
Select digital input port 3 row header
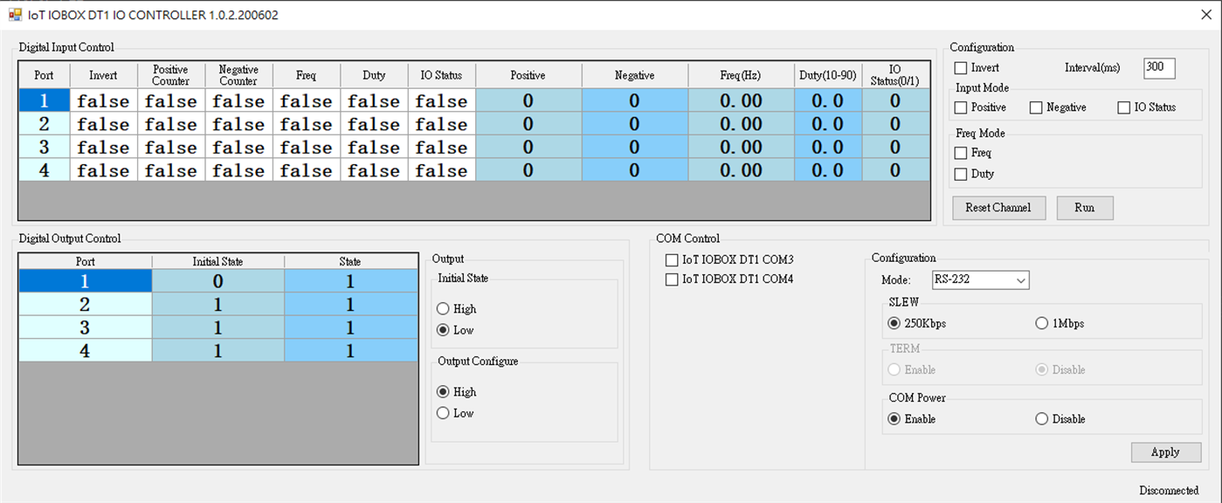pyautogui.click(x=44, y=147)
